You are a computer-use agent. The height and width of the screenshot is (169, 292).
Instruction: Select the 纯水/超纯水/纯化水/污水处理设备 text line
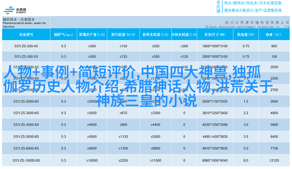253,3
